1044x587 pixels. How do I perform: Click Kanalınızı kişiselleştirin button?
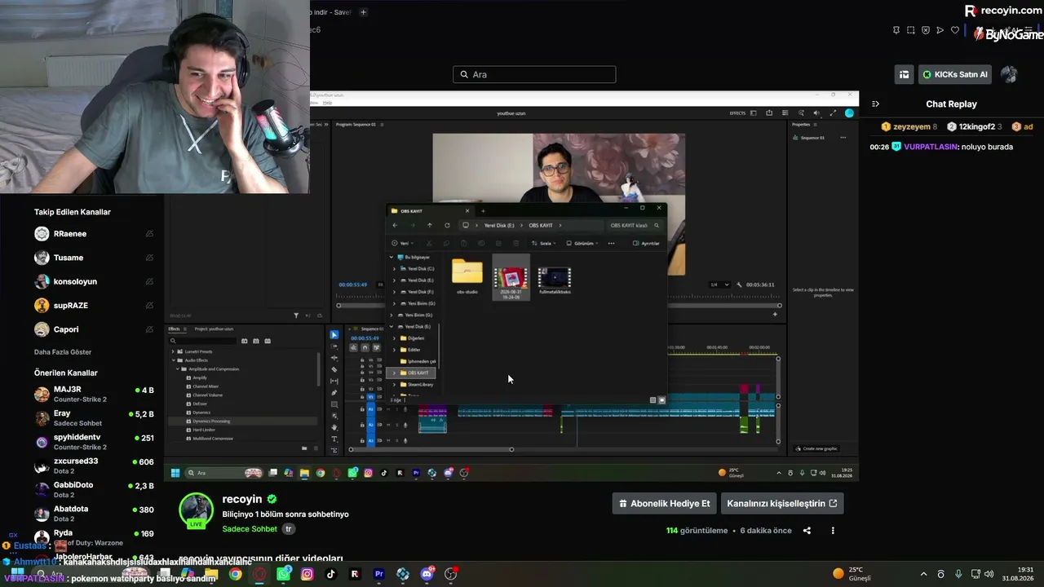coord(782,504)
